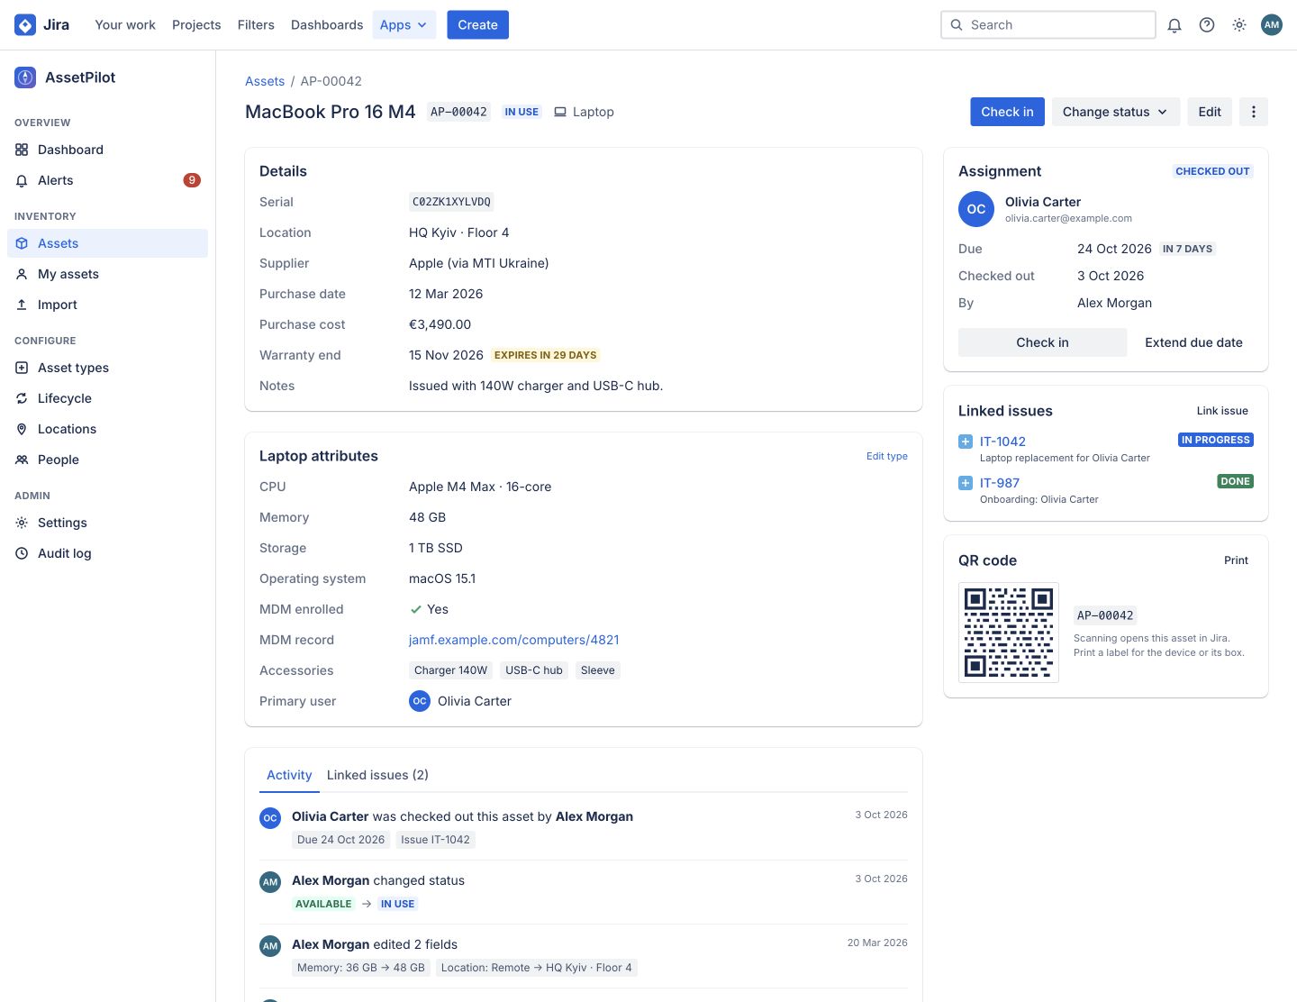Open Asset types in Configure
This screenshot has width=1297, height=1002.
tap(107, 368)
